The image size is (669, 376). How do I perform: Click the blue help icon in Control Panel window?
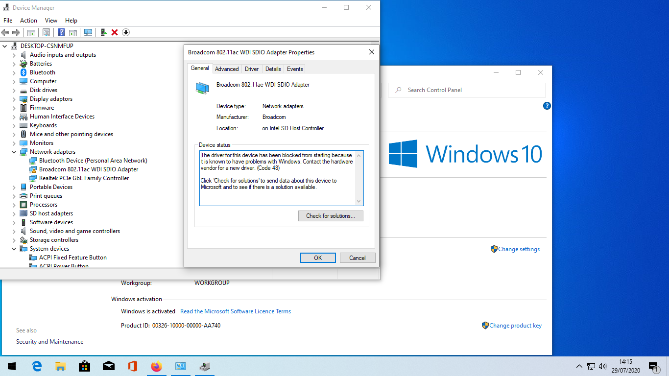547,106
